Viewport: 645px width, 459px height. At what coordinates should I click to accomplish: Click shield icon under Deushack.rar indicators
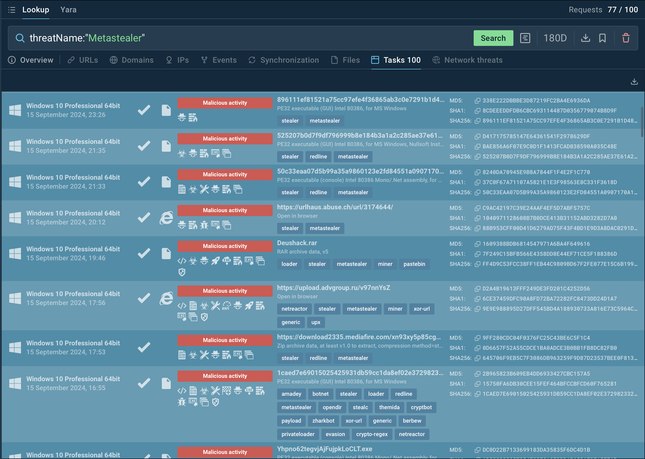[x=182, y=272]
